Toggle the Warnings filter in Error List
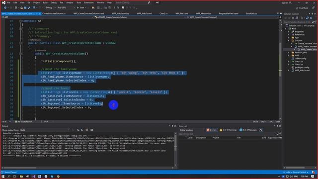318x179 pixels. 228,130
